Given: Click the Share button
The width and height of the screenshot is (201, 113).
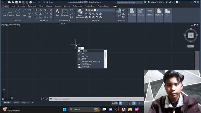Looking at the screenshot, I should [50, 2].
